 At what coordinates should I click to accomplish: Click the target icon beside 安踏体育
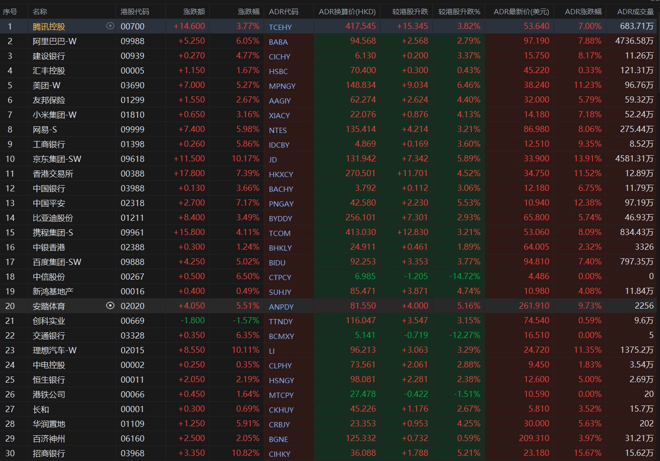point(110,306)
